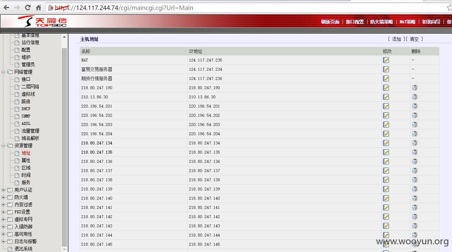Viewport: 452px width, 252px height.
Task: Delete the 220.196.54.202 address entry
Action: 415,115
